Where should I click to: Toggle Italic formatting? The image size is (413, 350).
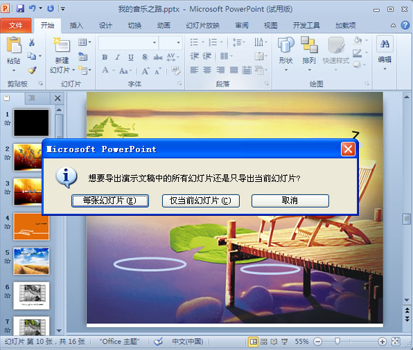(118, 57)
